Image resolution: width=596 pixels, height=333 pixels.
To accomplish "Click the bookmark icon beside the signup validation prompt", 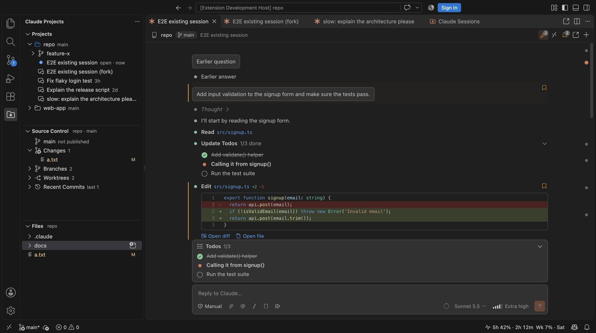I will coord(544,88).
